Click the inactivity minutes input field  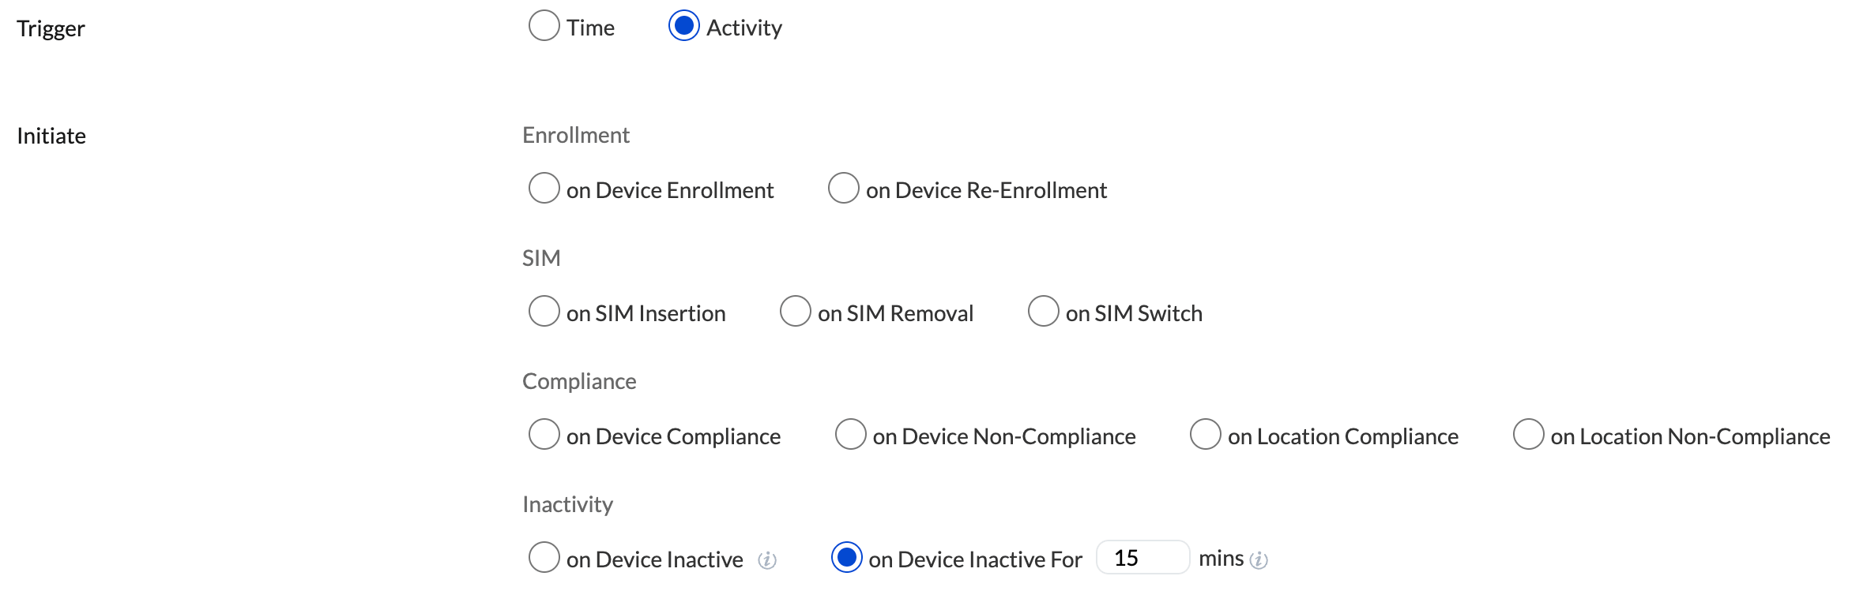coord(1142,558)
